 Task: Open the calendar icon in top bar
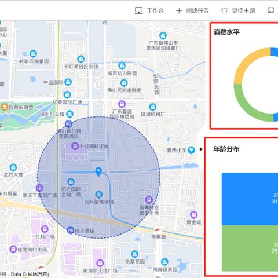pyautogui.click(x=270, y=10)
